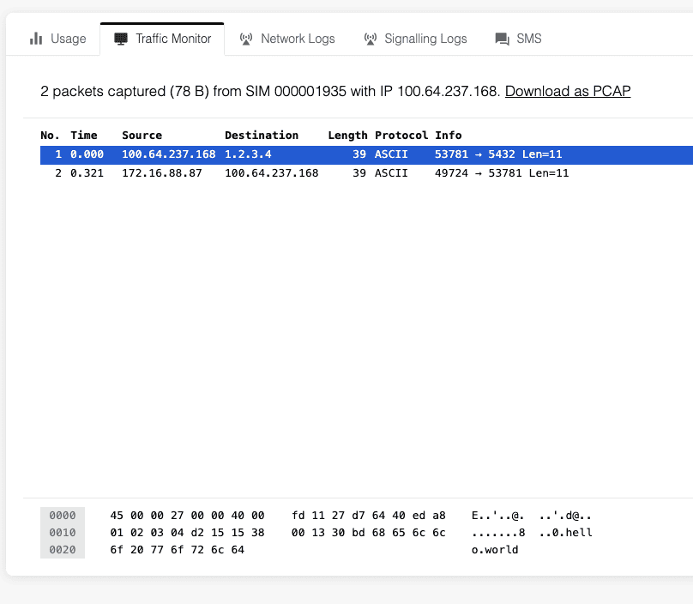Click info '49724 → 53781 Len=11'
The height and width of the screenshot is (604, 693).
[x=502, y=173]
